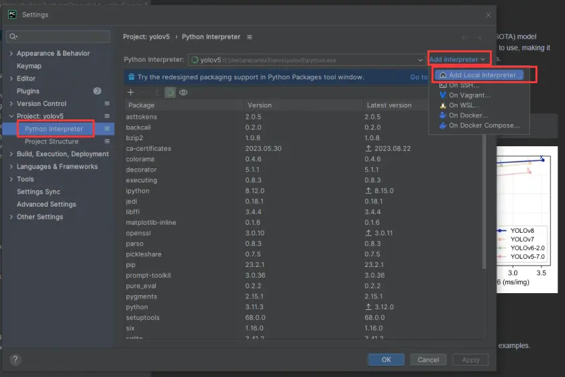Click the upgrade arrow beside ca-certificates latest version

point(368,148)
